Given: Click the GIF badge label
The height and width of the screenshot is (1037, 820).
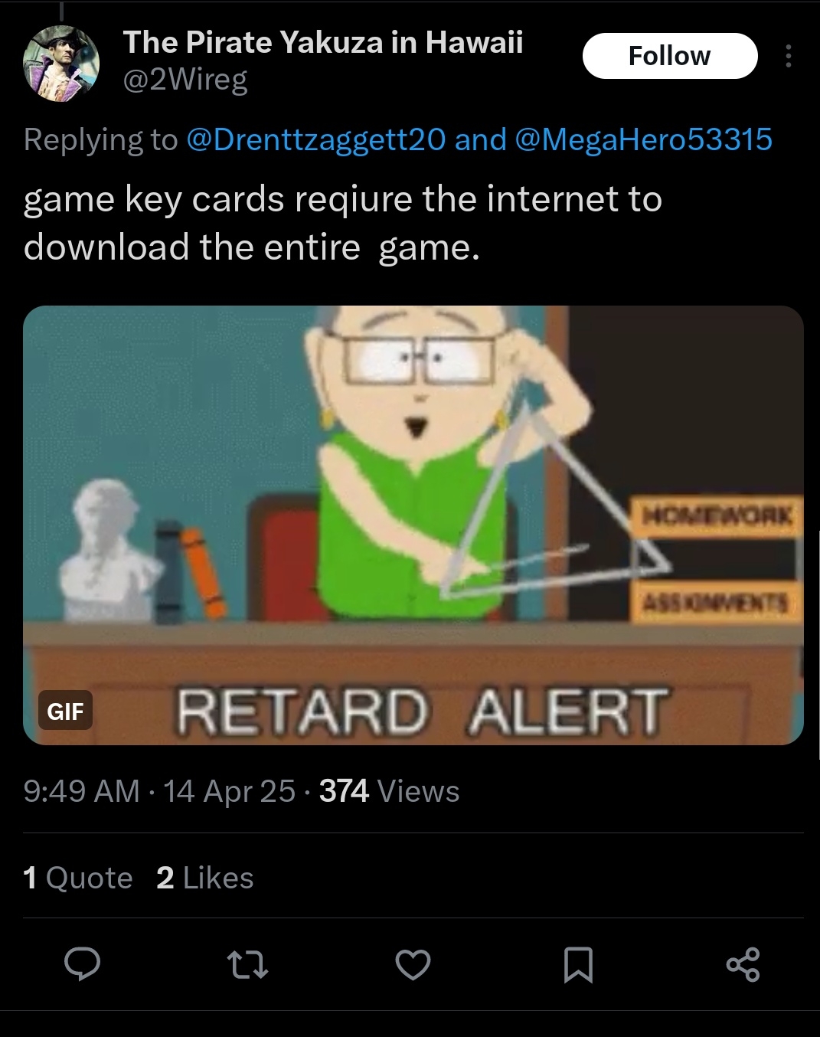Looking at the screenshot, I should pos(65,712).
